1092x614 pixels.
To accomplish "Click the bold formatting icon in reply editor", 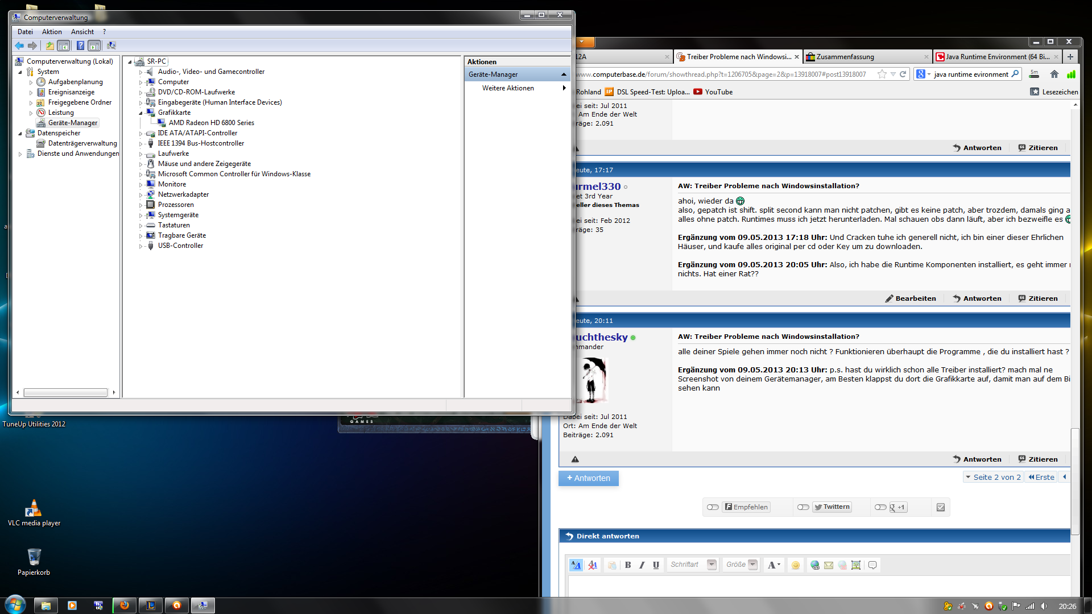I will (628, 565).
